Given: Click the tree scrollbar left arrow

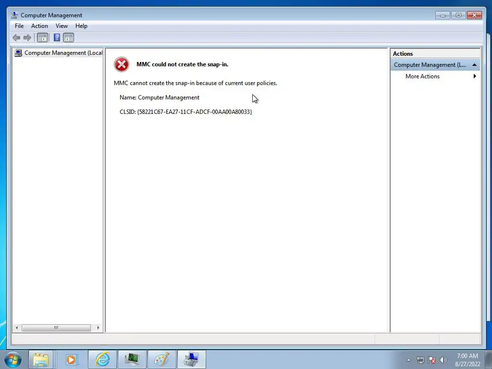Looking at the screenshot, I should [x=17, y=328].
